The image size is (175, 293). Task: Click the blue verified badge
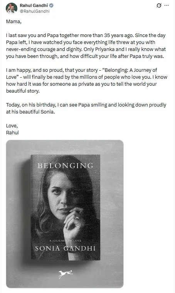pyautogui.click(x=51, y=6)
